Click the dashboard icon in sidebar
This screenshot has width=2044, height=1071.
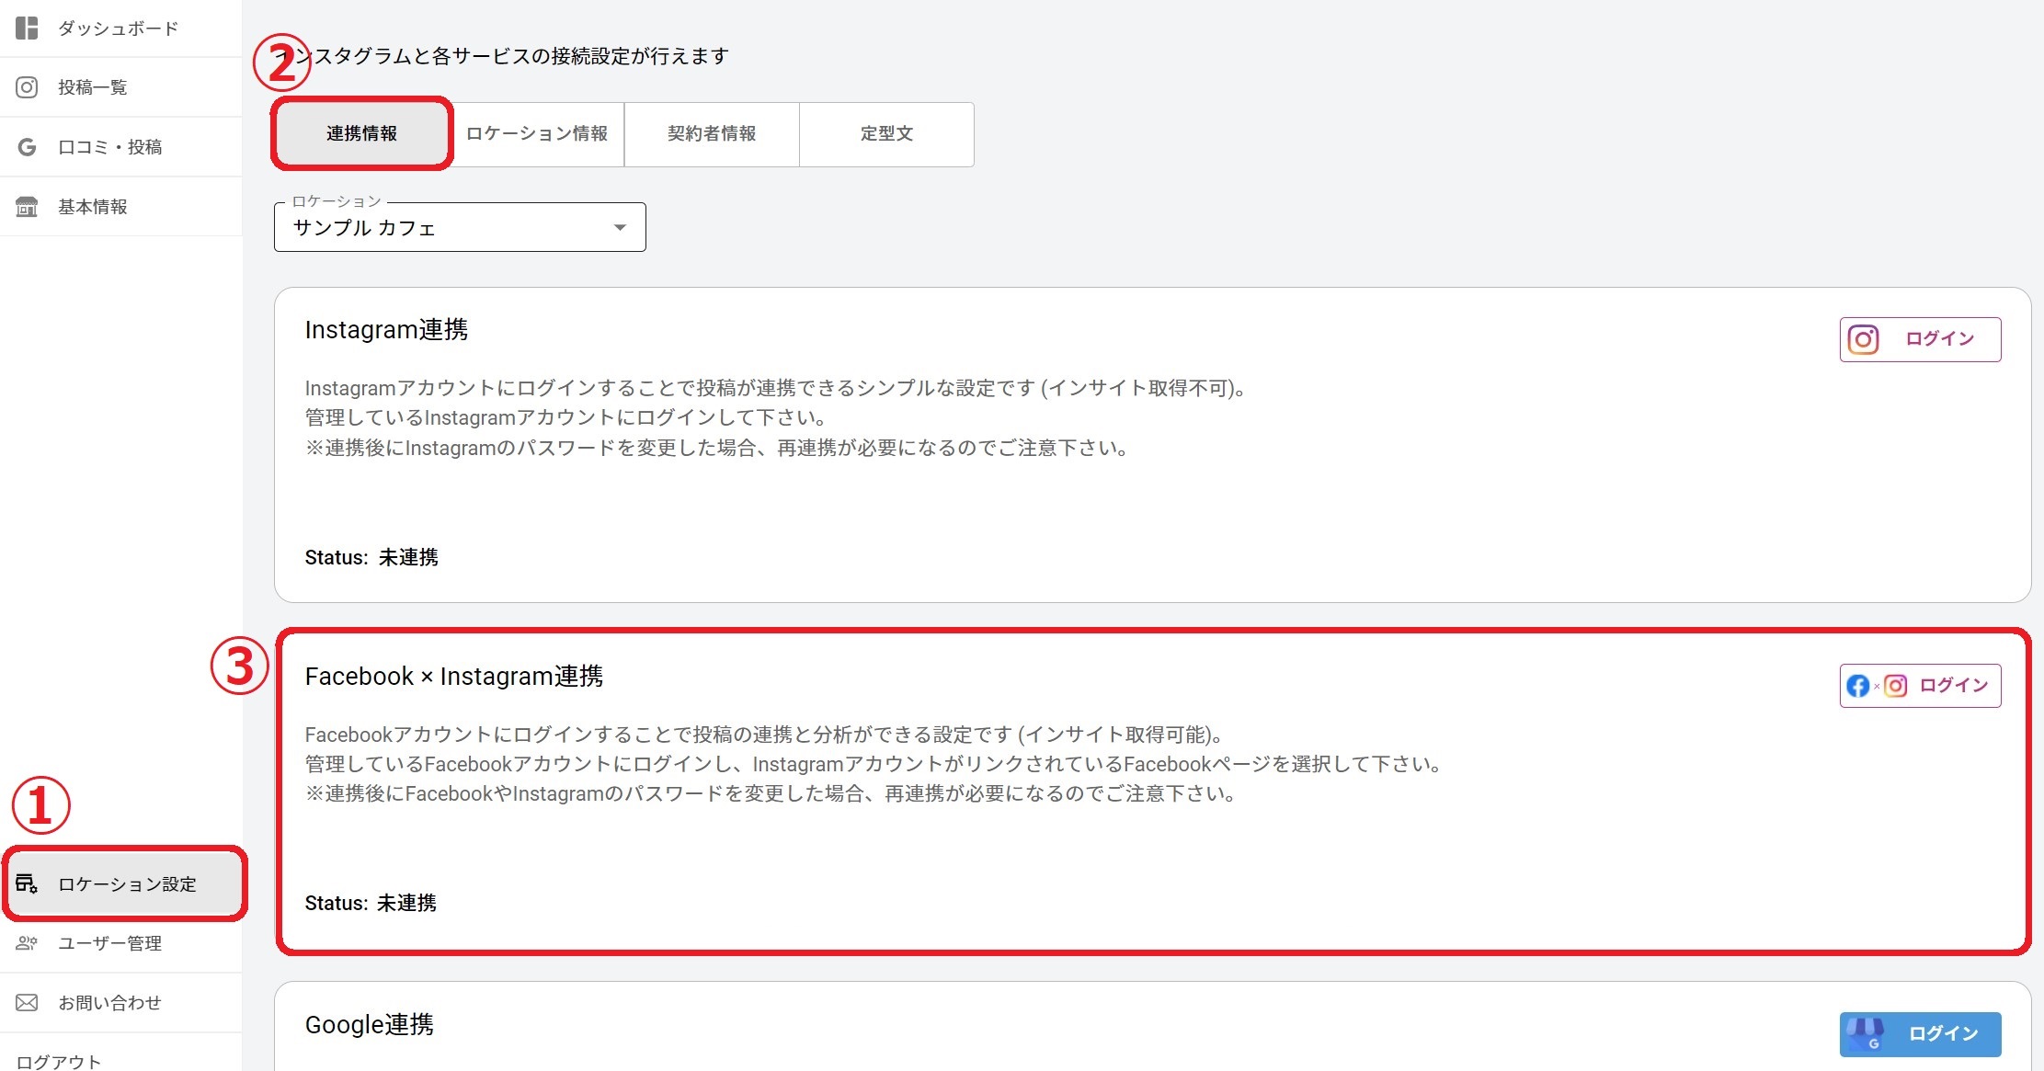[x=27, y=28]
